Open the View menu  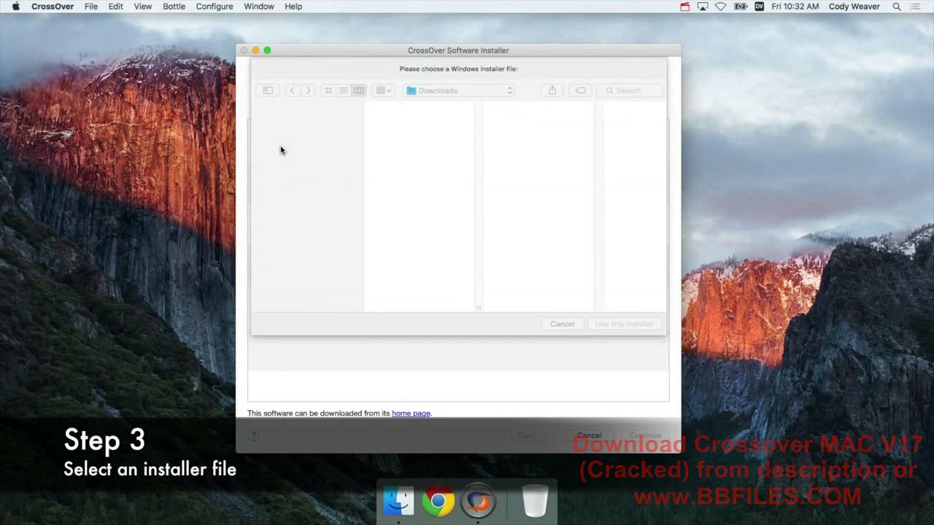click(143, 7)
